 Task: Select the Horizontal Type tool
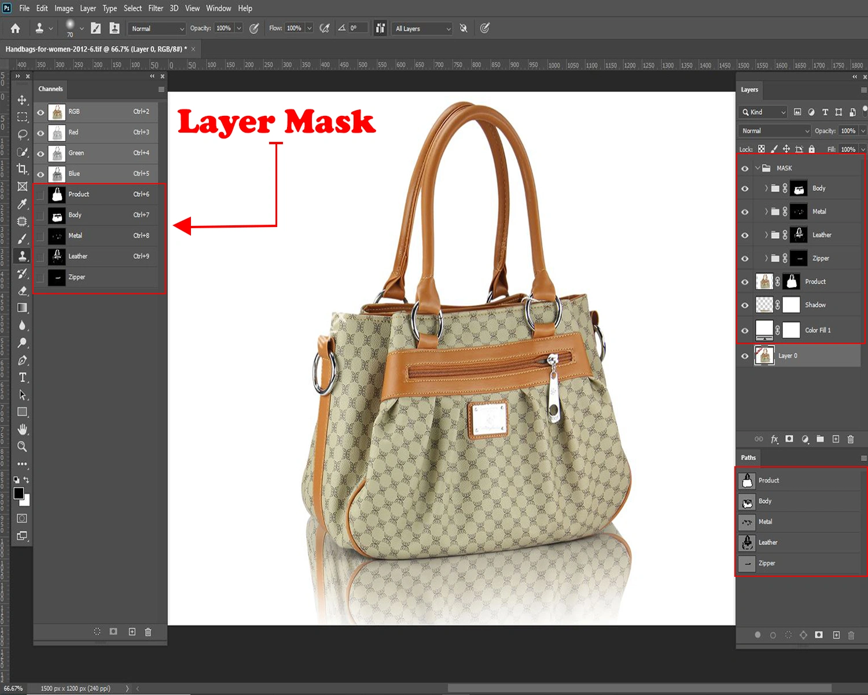pyautogui.click(x=22, y=378)
